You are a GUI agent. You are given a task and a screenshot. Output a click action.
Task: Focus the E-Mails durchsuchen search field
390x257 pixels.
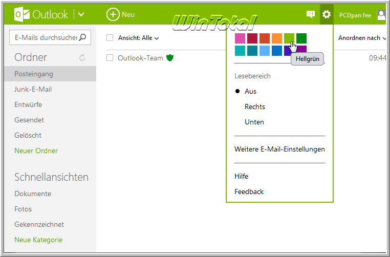[x=50, y=37]
